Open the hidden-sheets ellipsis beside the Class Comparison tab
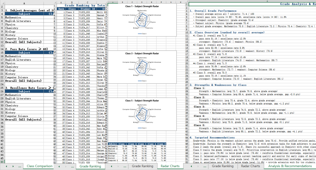The image size is (316, 170). (20, 167)
